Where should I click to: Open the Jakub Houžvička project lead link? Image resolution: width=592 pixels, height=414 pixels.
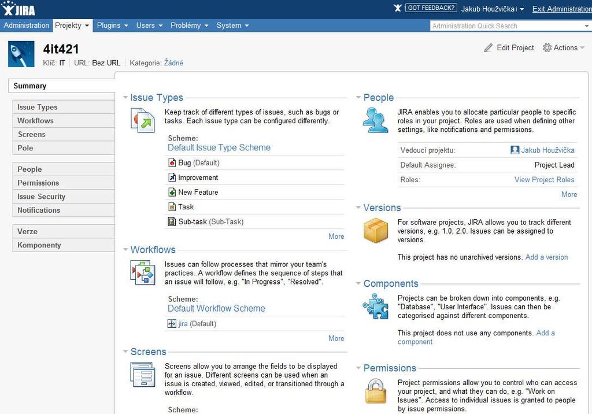[x=548, y=150]
